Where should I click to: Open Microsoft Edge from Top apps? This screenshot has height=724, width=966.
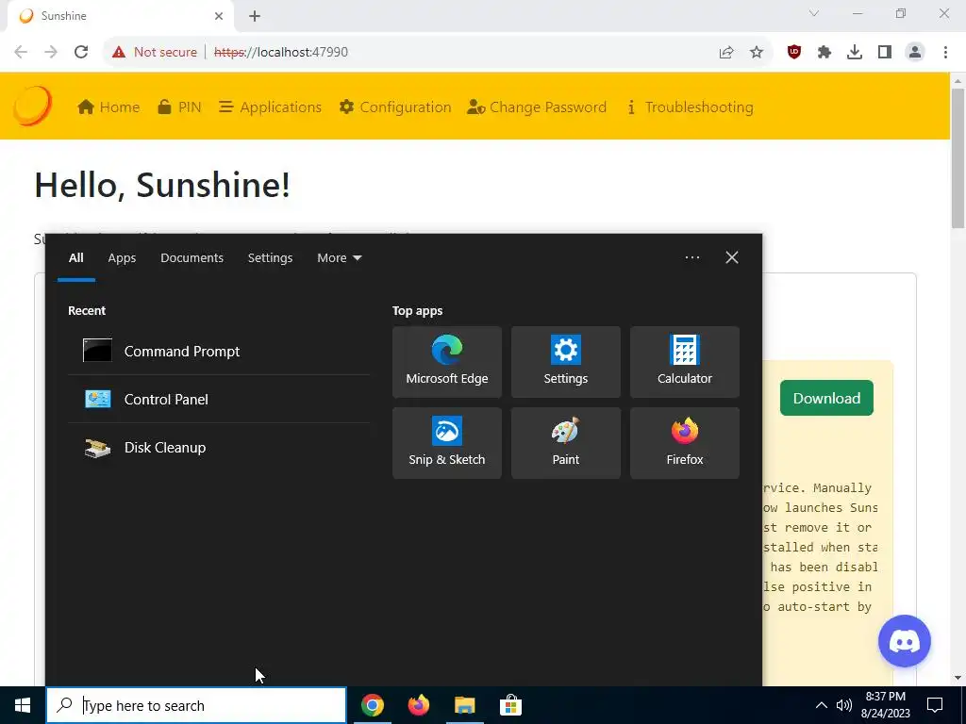446,362
